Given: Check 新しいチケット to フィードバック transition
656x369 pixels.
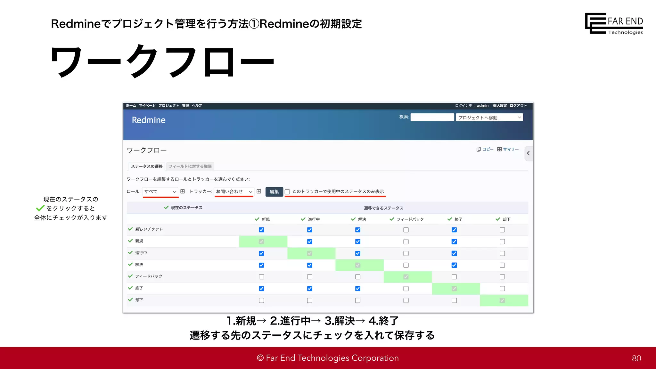Looking at the screenshot, I should [x=406, y=230].
